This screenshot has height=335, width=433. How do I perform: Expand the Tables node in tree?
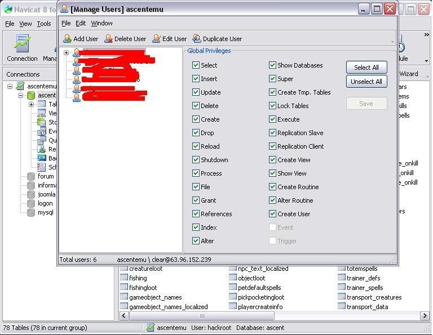click(31, 105)
